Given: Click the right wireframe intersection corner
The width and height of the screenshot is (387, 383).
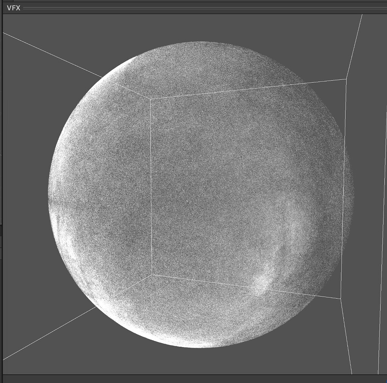Looking at the screenshot, I should (346, 79).
